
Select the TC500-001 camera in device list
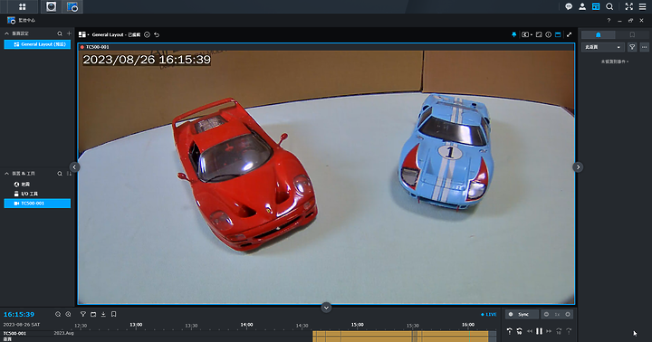[x=37, y=204]
